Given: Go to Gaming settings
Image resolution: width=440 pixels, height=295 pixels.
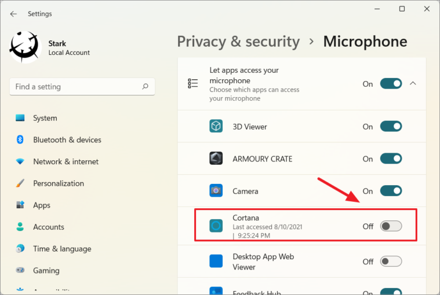Looking at the screenshot, I should [46, 270].
